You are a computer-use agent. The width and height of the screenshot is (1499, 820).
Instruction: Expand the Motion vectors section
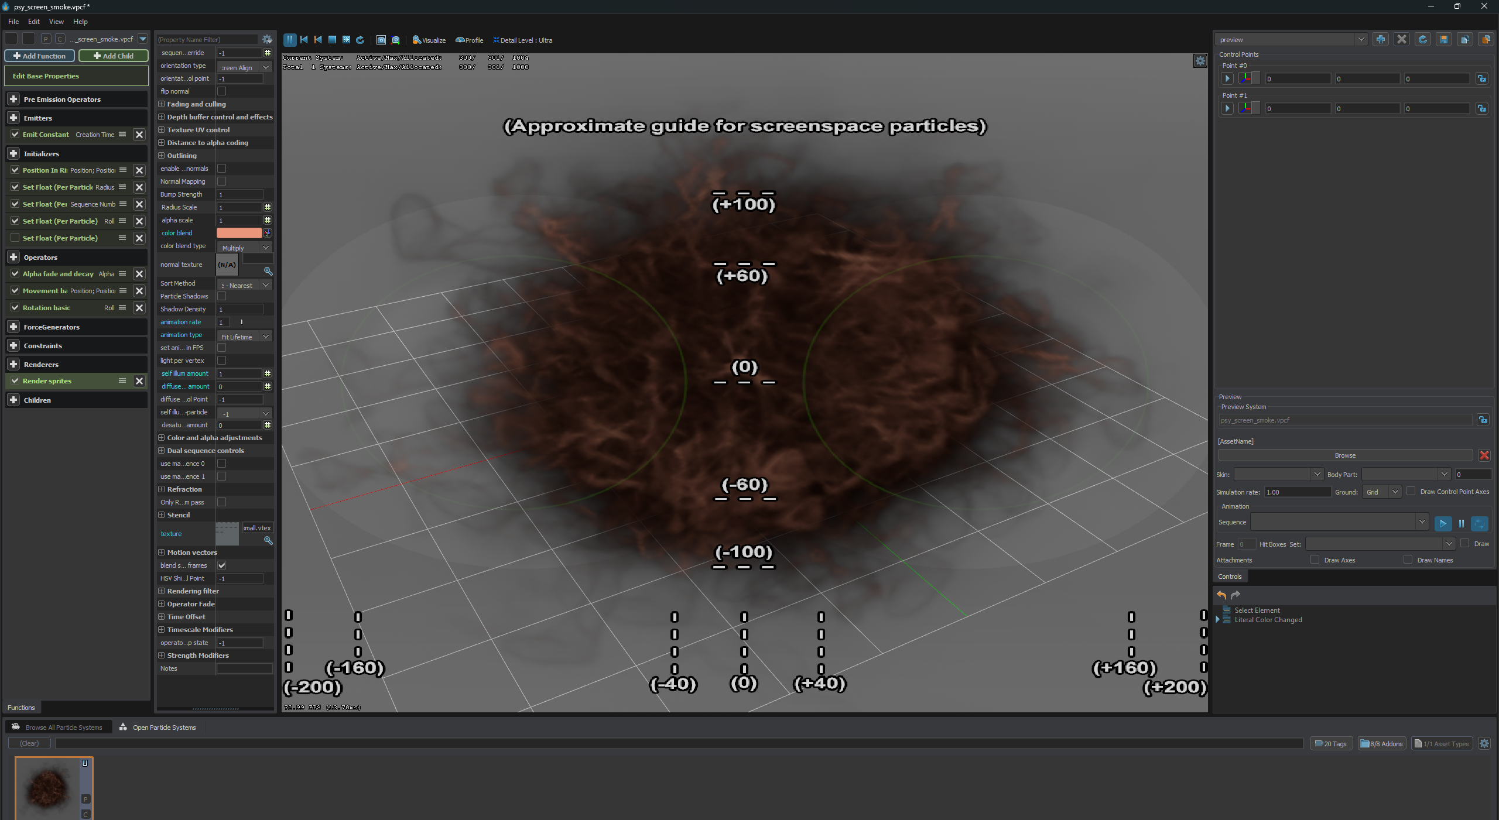point(161,552)
